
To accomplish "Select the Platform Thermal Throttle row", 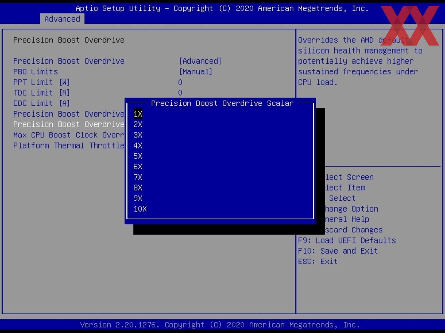I will pyautogui.click(x=69, y=146).
